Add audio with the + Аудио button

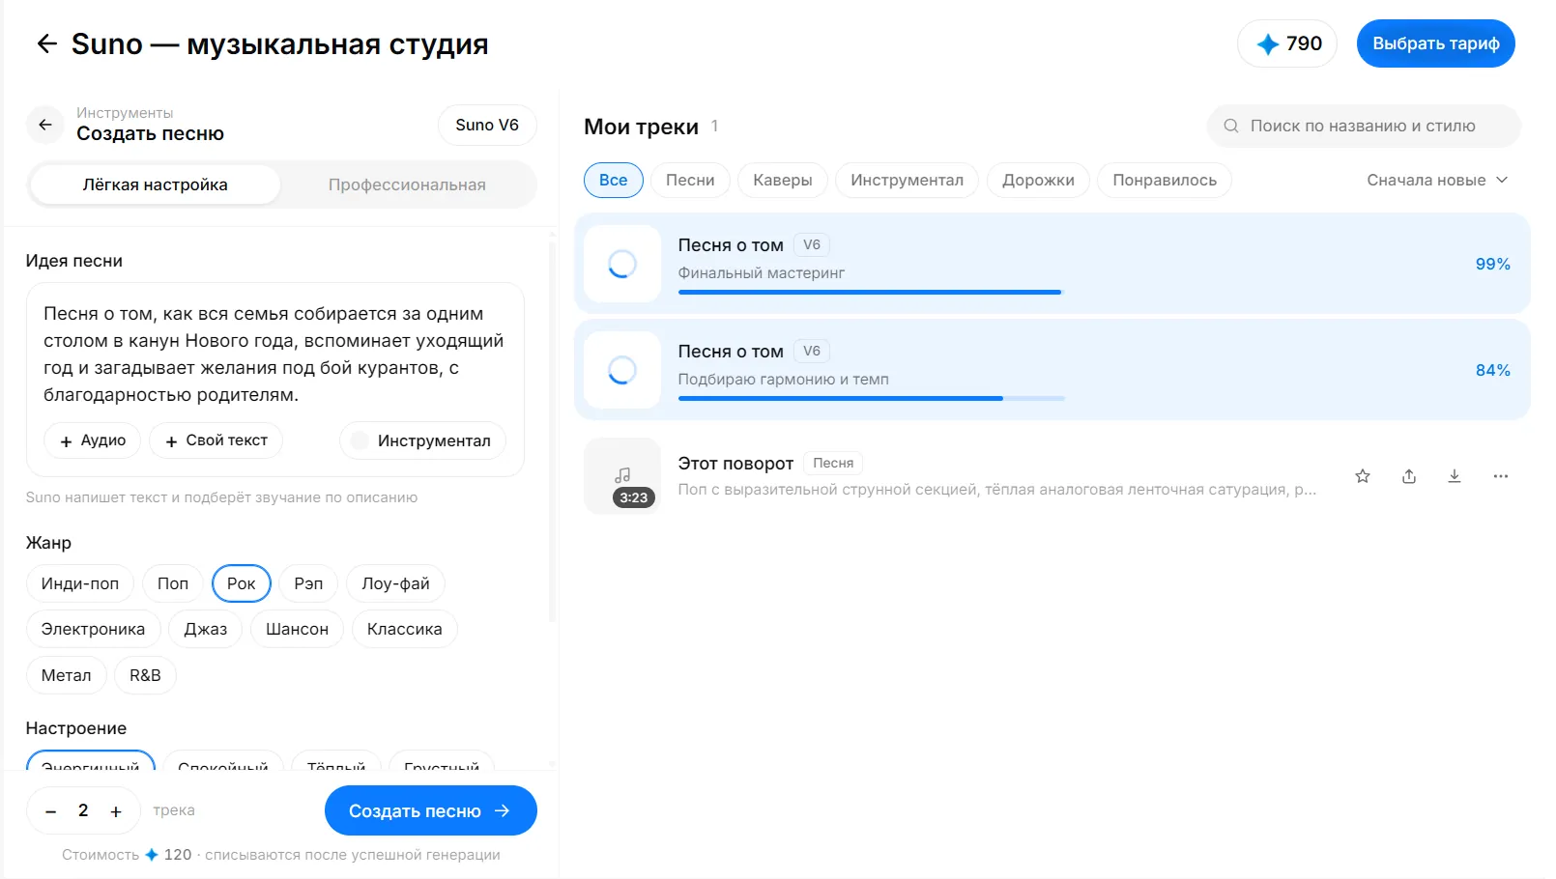93,440
